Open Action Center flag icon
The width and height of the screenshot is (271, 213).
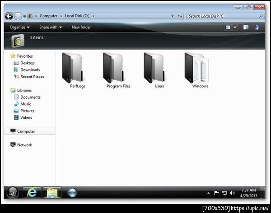pyautogui.click(x=216, y=193)
